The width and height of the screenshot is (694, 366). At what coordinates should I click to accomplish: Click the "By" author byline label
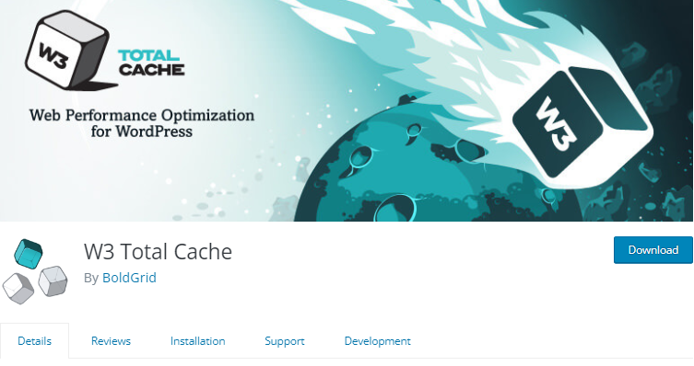(91, 278)
